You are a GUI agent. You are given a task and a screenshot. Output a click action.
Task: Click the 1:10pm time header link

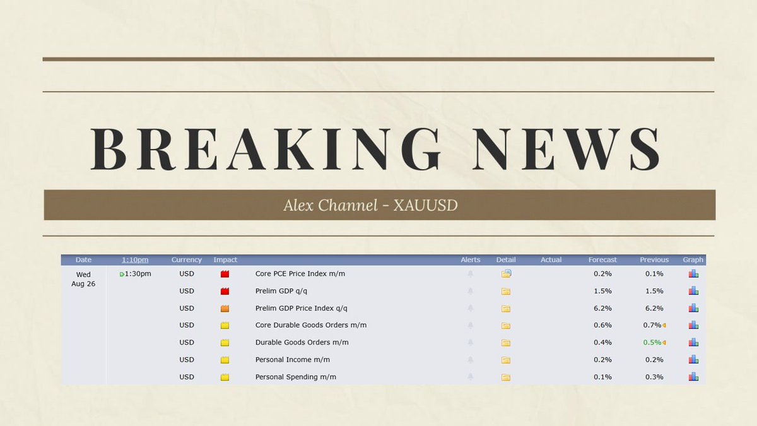[135, 260]
